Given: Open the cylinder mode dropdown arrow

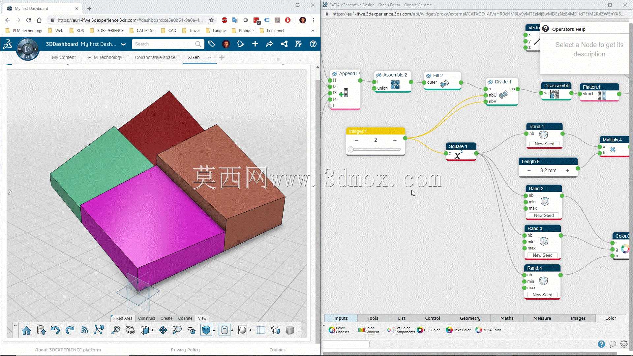Looking at the screenshot, I should [232, 330].
